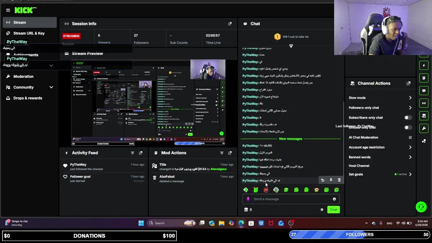432x243 pixels.
Task: Click the three-dots widget sidebar icon
Action: pyautogui.click(x=424, y=141)
